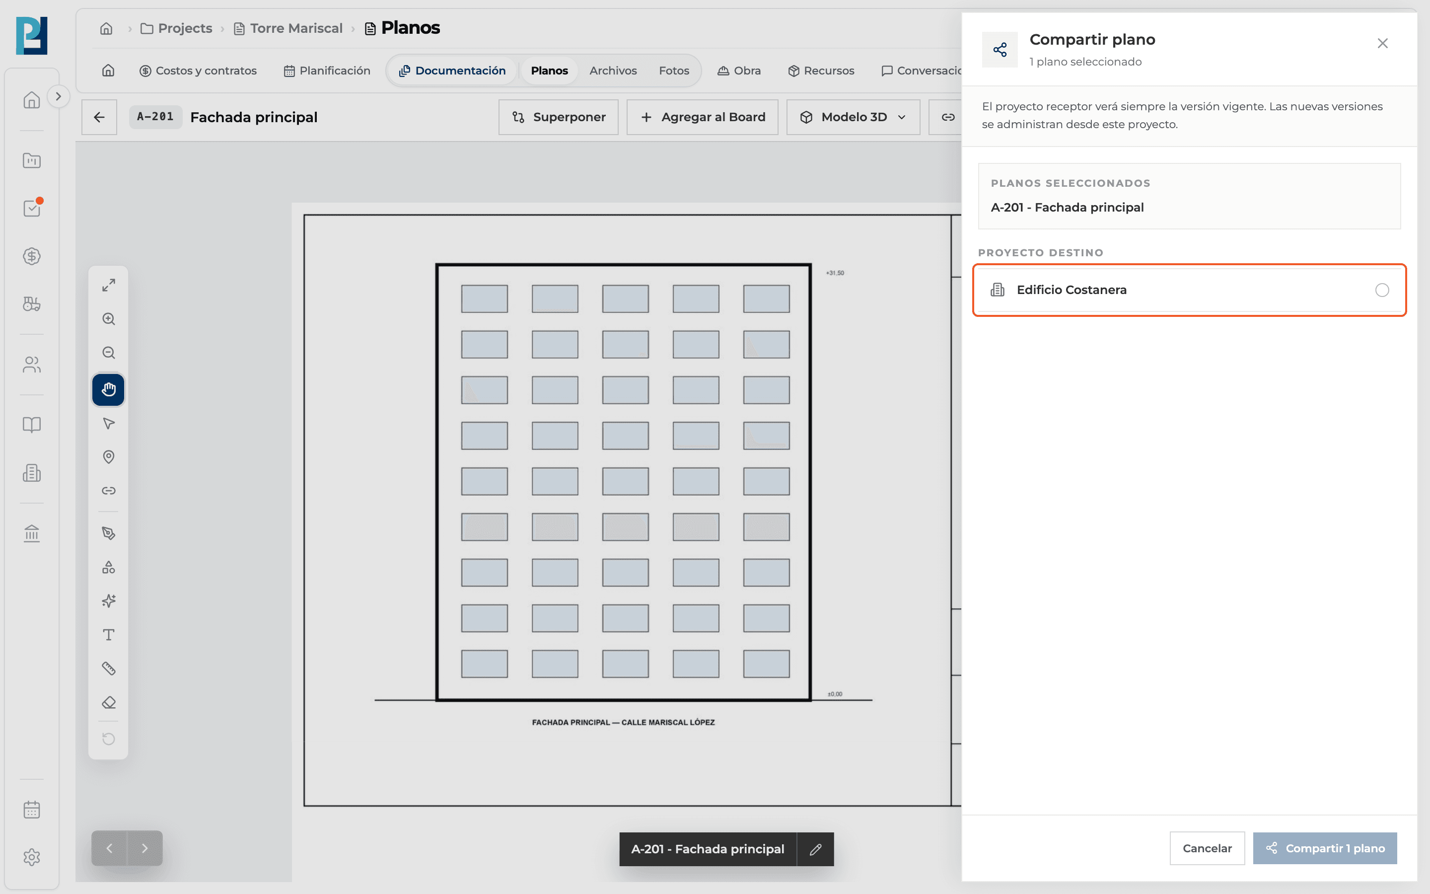The image size is (1430, 894).
Task: Select the pointer selection tool
Action: (108, 423)
